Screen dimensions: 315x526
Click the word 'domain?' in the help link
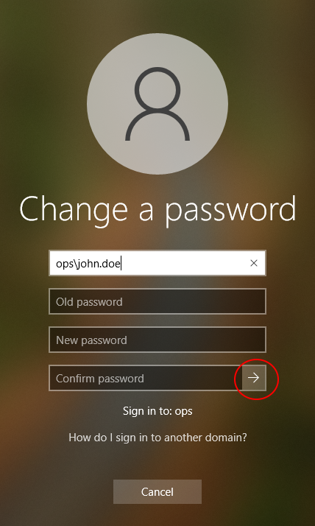pyautogui.click(x=228, y=438)
